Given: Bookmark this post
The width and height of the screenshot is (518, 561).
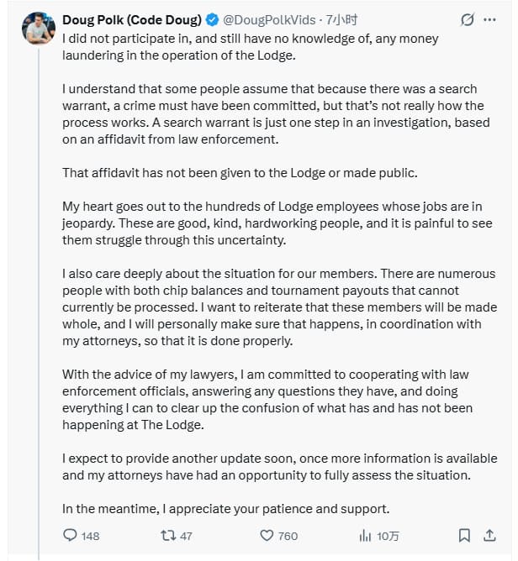Looking at the screenshot, I should pyautogui.click(x=464, y=535).
